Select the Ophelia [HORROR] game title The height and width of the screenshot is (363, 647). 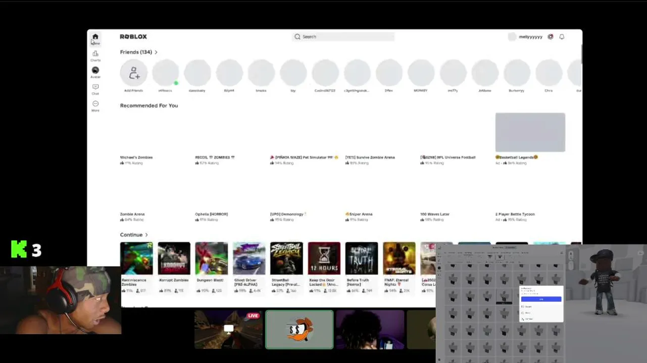(x=212, y=214)
